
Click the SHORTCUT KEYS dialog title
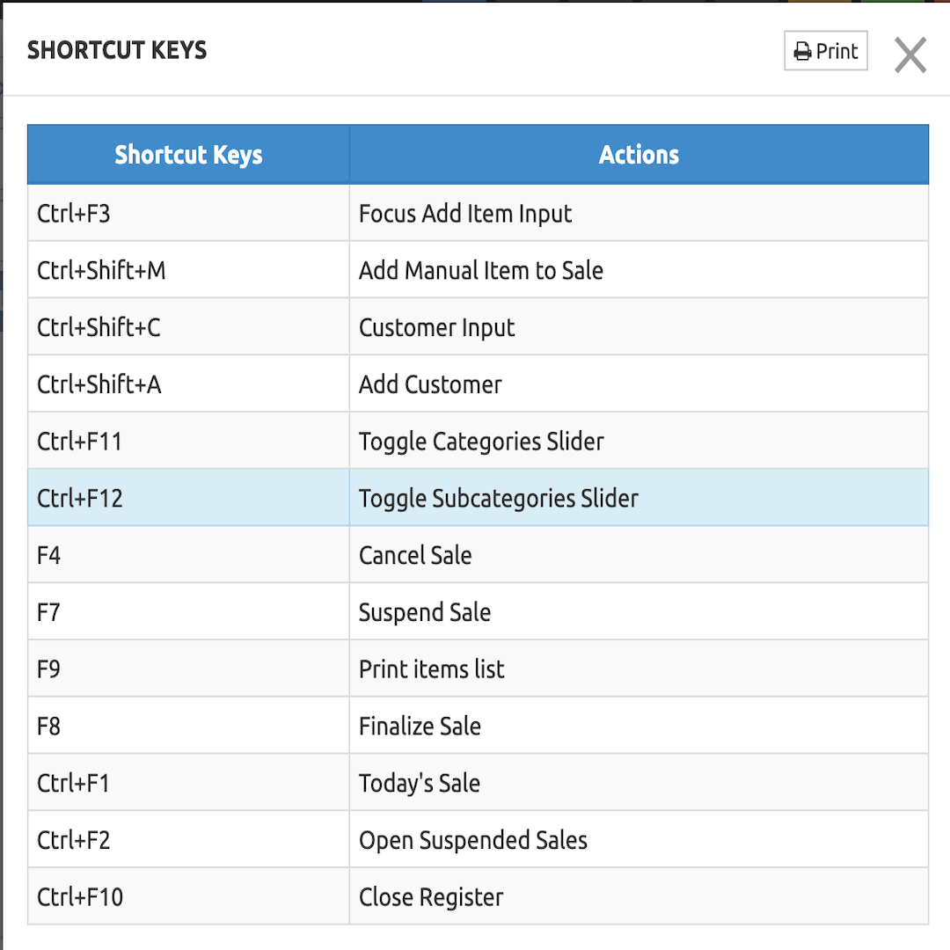117,50
